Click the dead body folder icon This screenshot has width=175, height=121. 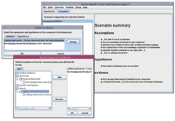pos(17,76)
